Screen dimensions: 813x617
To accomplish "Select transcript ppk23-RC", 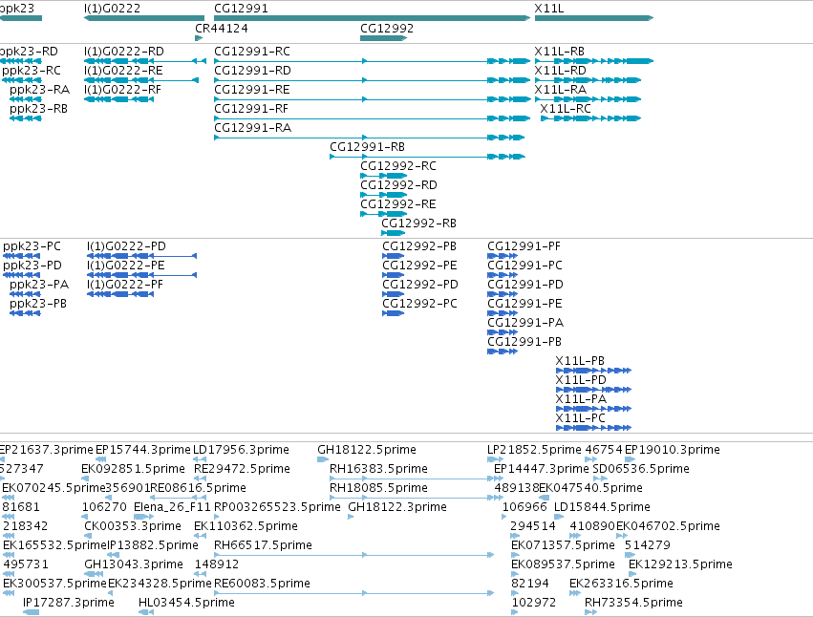I will point(22,80).
